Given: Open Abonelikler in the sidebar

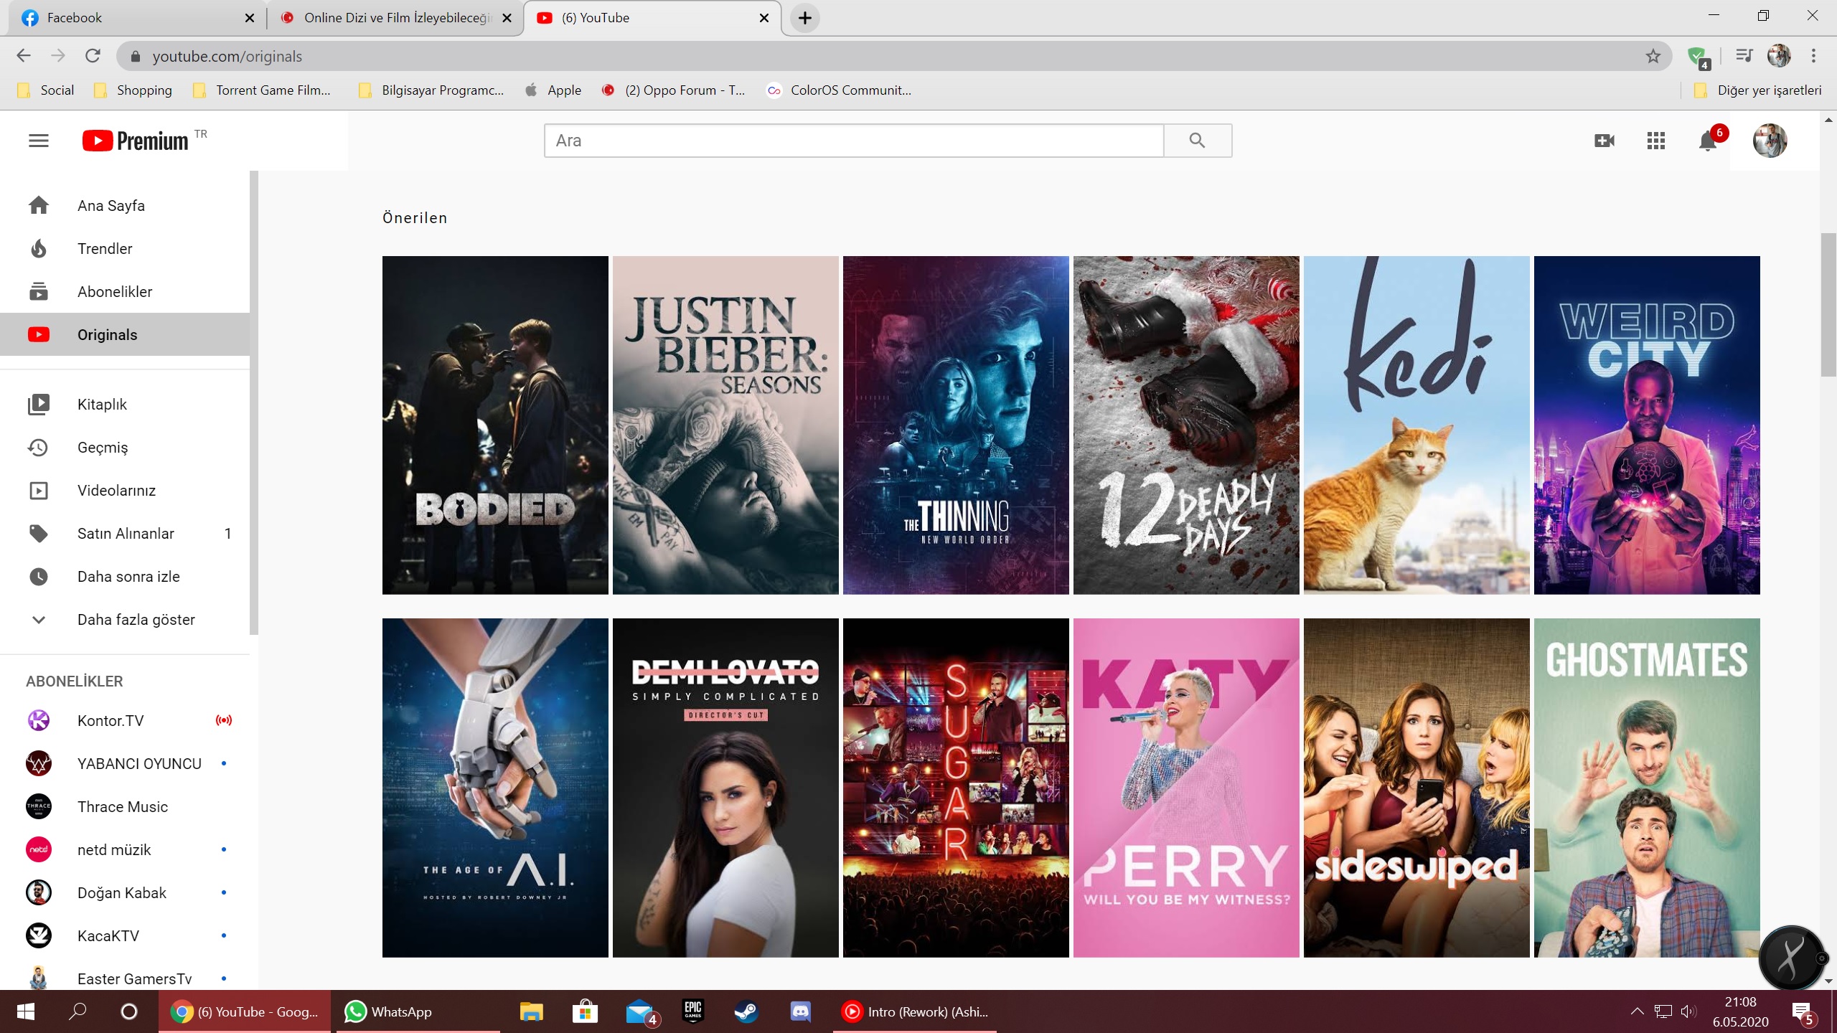Looking at the screenshot, I should [x=125, y=292].
